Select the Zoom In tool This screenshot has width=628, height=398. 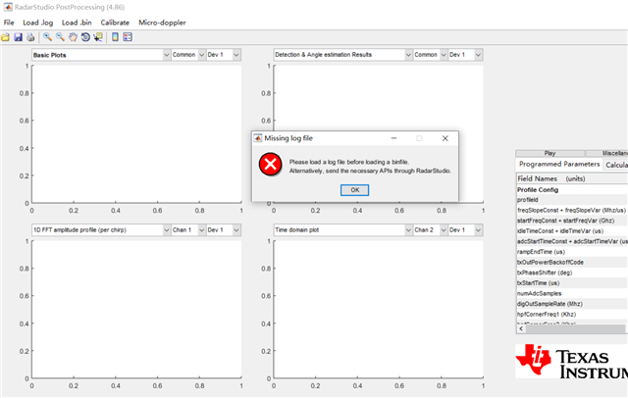[47, 37]
